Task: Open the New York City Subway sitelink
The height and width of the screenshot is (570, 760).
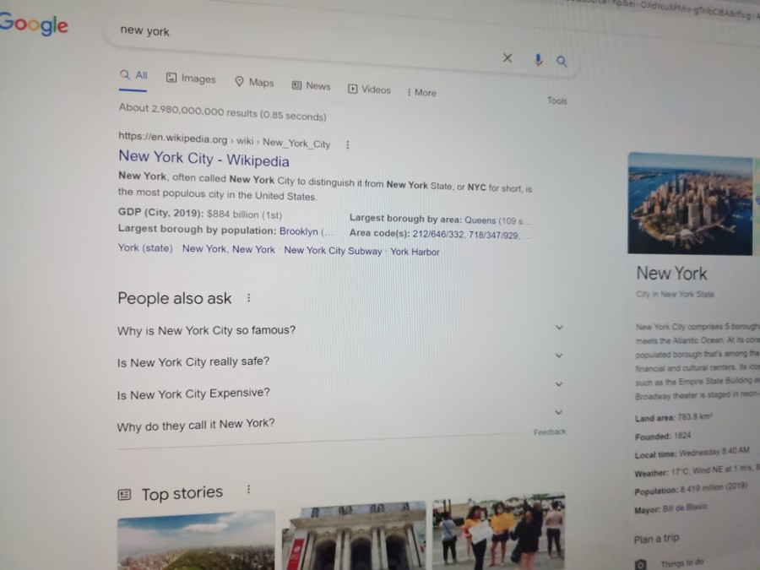Action: 333,251
